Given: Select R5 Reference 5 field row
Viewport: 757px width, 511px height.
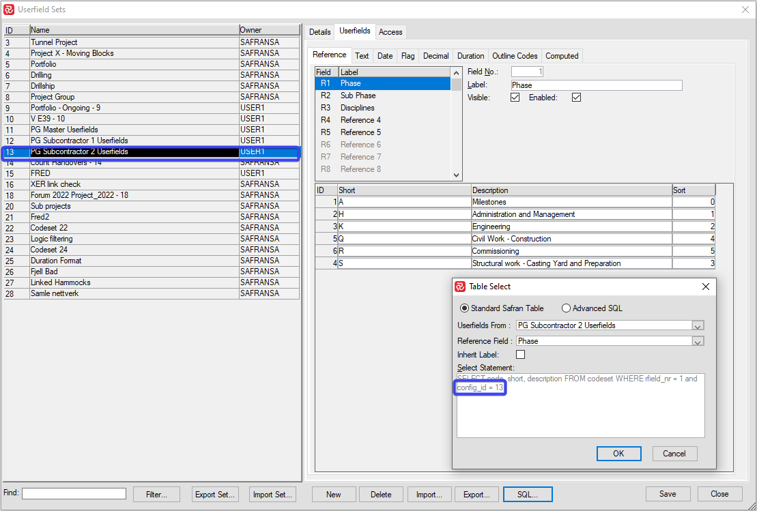Looking at the screenshot, I should click(x=384, y=132).
